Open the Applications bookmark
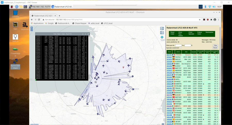 coord(37,23)
